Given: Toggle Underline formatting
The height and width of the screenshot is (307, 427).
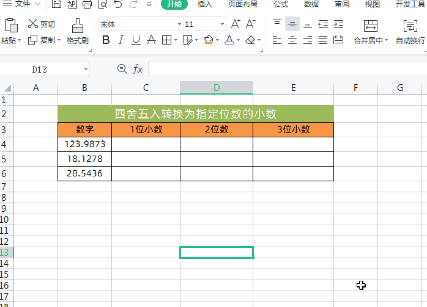Looking at the screenshot, I should (x=136, y=40).
